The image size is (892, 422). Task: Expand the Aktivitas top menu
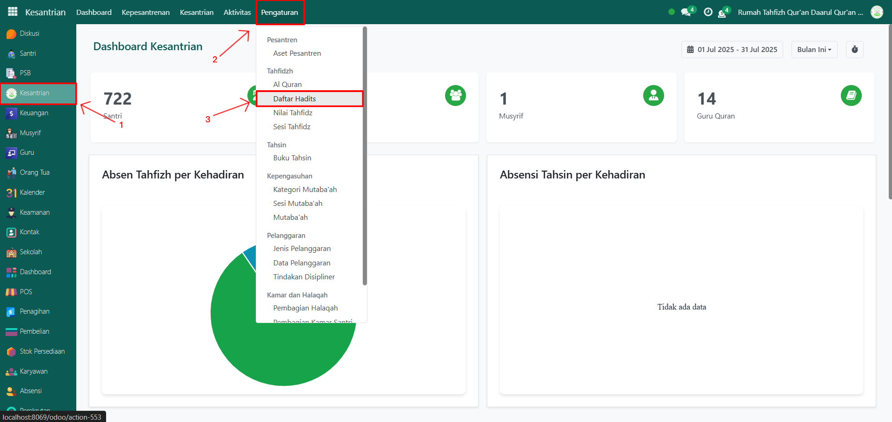(237, 12)
